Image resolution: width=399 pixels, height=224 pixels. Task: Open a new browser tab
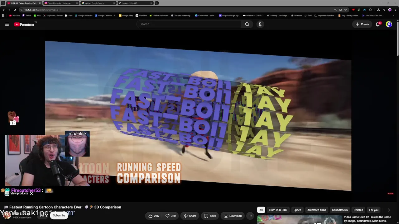[x=157, y=3]
